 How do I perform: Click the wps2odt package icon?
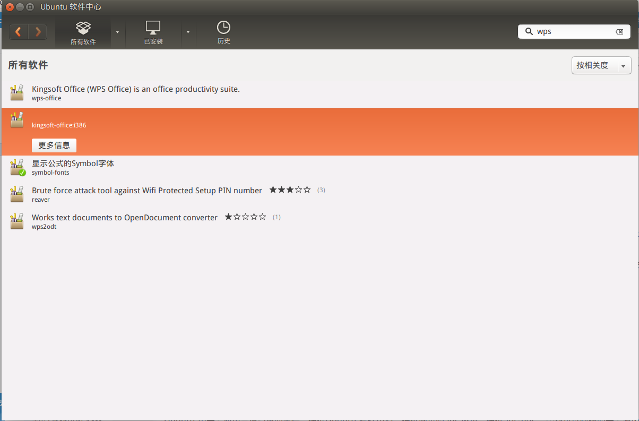pos(17,221)
